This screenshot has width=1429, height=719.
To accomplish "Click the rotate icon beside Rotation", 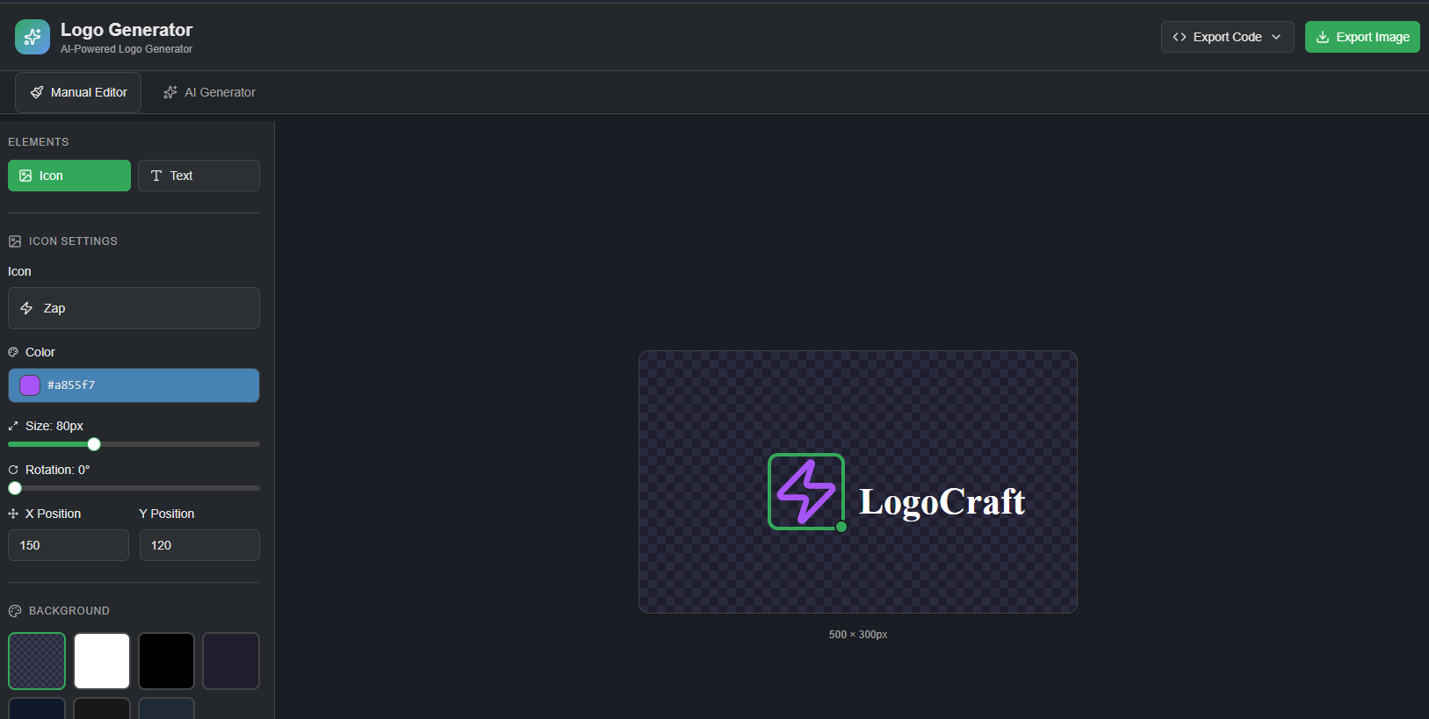I will coord(13,470).
